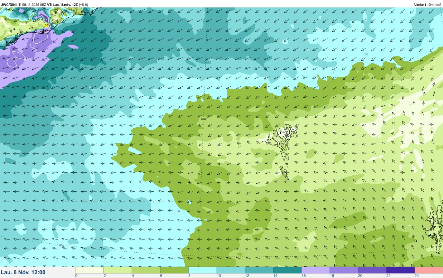Click the '60N' latitude label on map
The height and width of the screenshot is (278, 443).
pyautogui.click(x=62, y=245)
